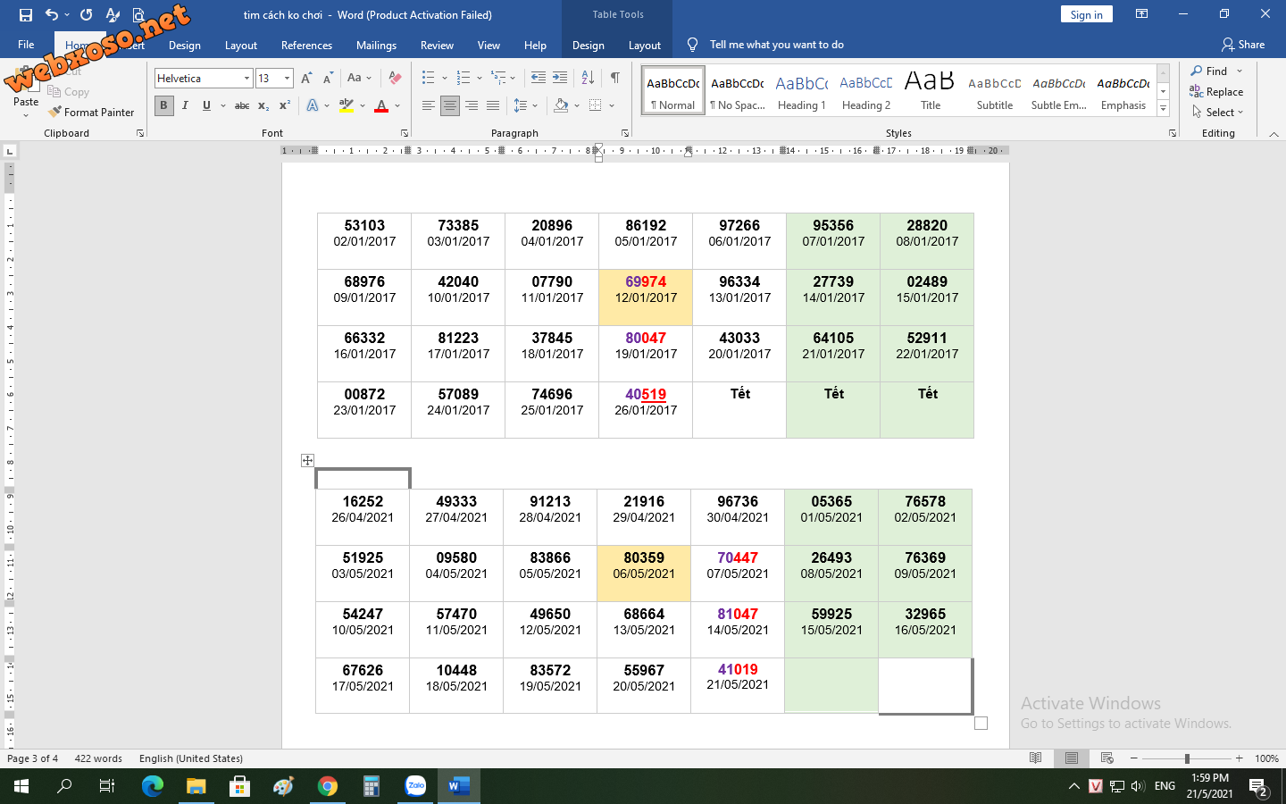Click the Increase Indent icon
The height and width of the screenshot is (804, 1286).
560,78
